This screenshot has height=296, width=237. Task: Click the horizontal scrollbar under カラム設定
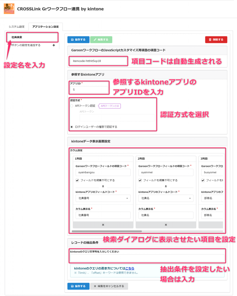point(107,231)
